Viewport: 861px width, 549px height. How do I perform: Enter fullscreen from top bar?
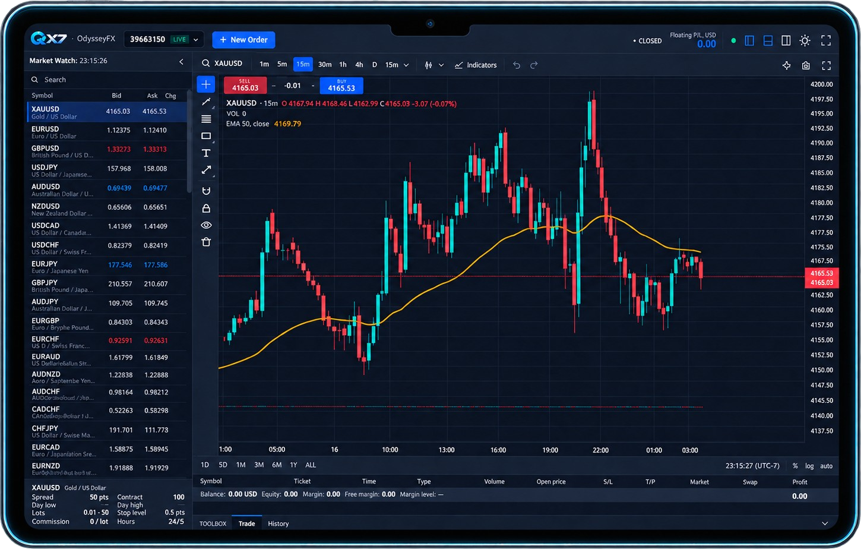[826, 40]
